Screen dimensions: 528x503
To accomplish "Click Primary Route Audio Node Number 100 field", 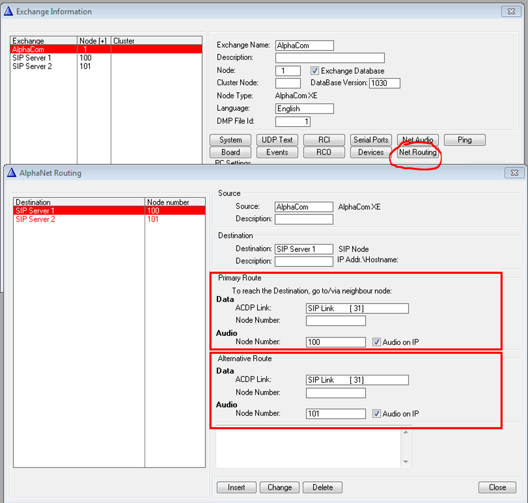I will tap(336, 342).
